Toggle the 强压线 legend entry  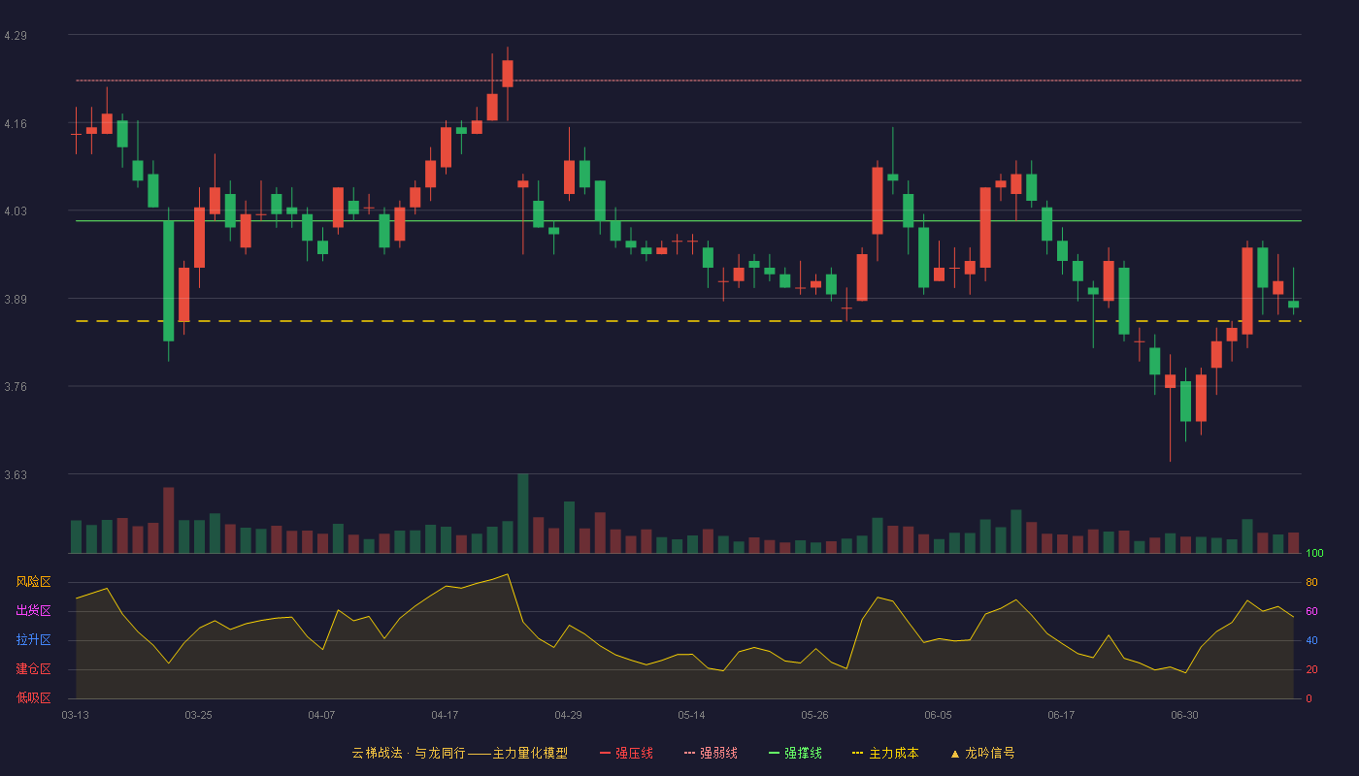click(626, 753)
